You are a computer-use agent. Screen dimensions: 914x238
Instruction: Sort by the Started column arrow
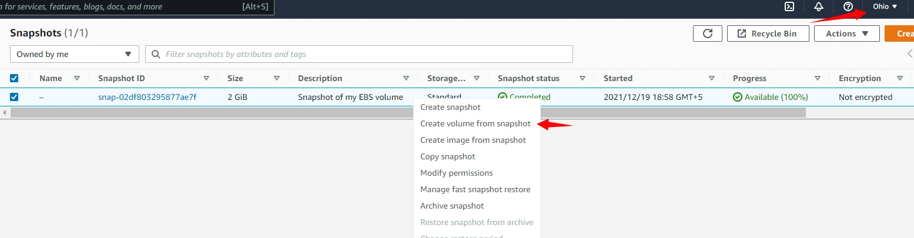click(711, 78)
